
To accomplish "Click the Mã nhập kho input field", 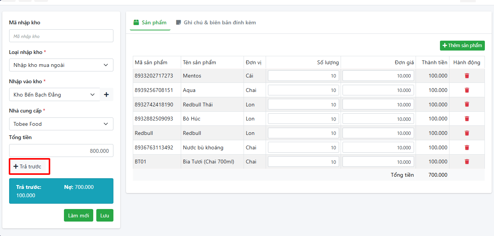I will pos(61,36).
